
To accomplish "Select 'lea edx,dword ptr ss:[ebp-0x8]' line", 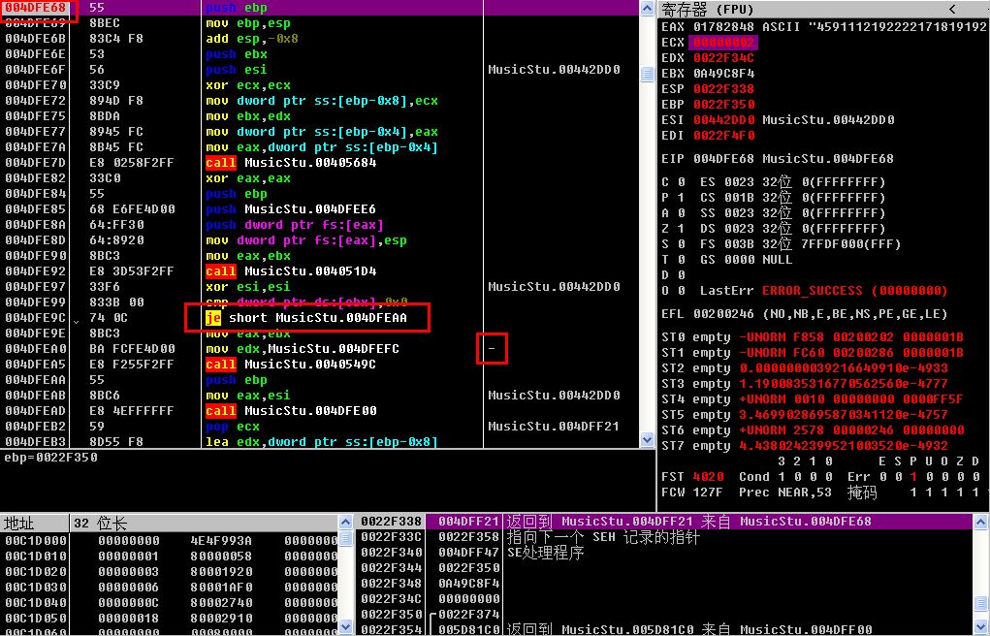I will [322, 442].
